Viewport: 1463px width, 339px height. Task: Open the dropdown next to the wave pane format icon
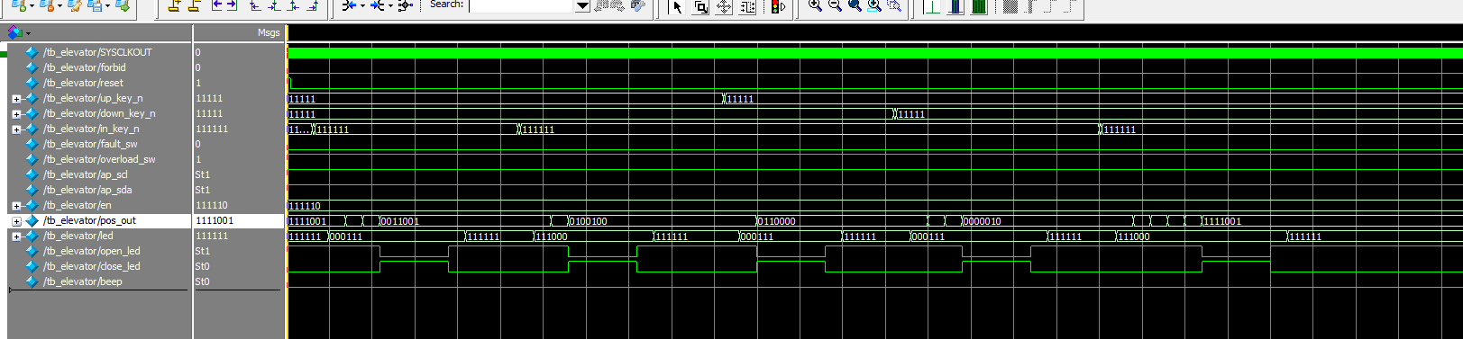tap(29, 34)
